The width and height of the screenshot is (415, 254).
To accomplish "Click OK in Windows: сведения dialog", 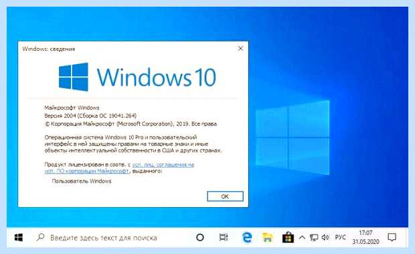I will point(225,197).
